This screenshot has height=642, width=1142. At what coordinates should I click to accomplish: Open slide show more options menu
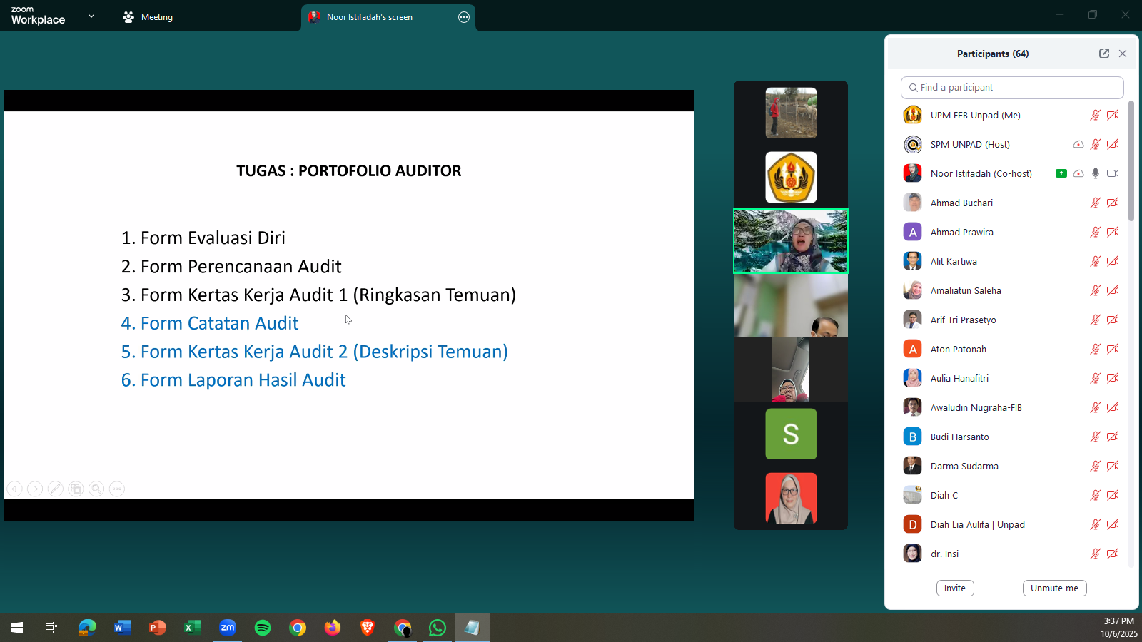tap(117, 489)
